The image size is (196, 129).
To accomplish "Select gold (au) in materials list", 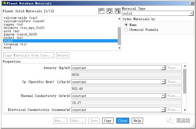I will tap(60, 31).
